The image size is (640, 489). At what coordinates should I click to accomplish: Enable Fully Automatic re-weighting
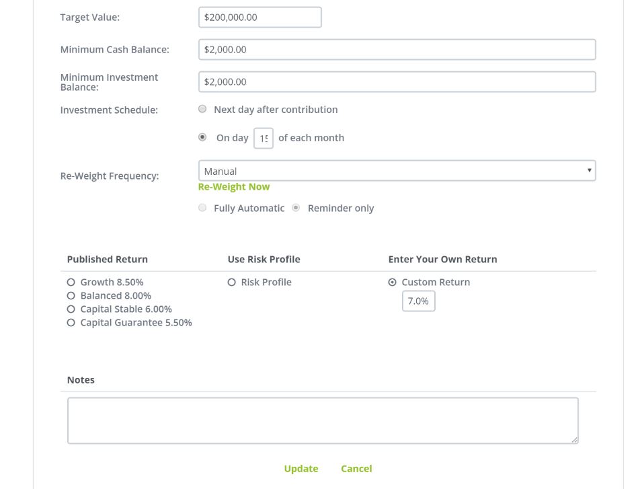pos(202,209)
